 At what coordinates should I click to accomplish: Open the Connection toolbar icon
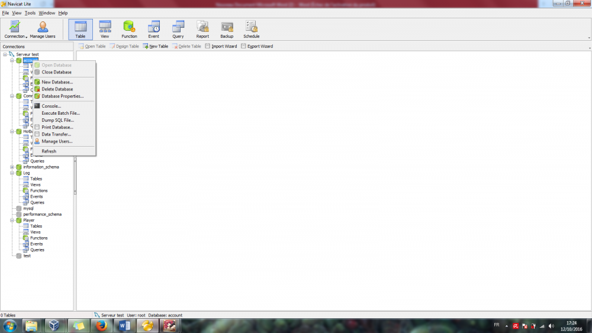tap(15, 30)
